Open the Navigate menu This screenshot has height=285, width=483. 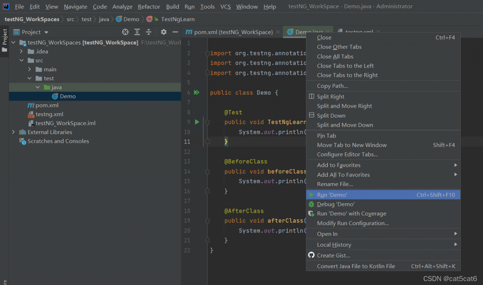(x=75, y=7)
